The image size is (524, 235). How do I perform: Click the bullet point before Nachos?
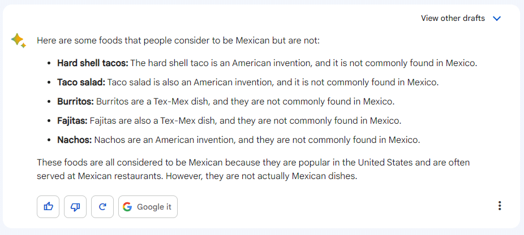click(x=49, y=140)
